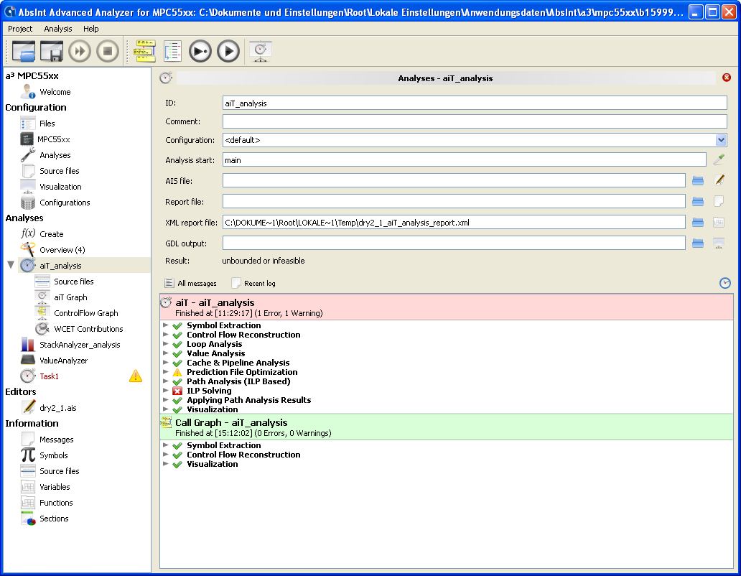The height and width of the screenshot is (576, 741).
Task: Select the MPC55xx chip configuration item
Action: coord(53,139)
